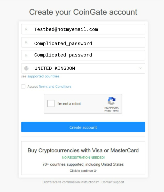Viewport: 164px width, 192px height.
Task: Tick the Accept Terms and Conditions checkbox
Action: point(23,87)
